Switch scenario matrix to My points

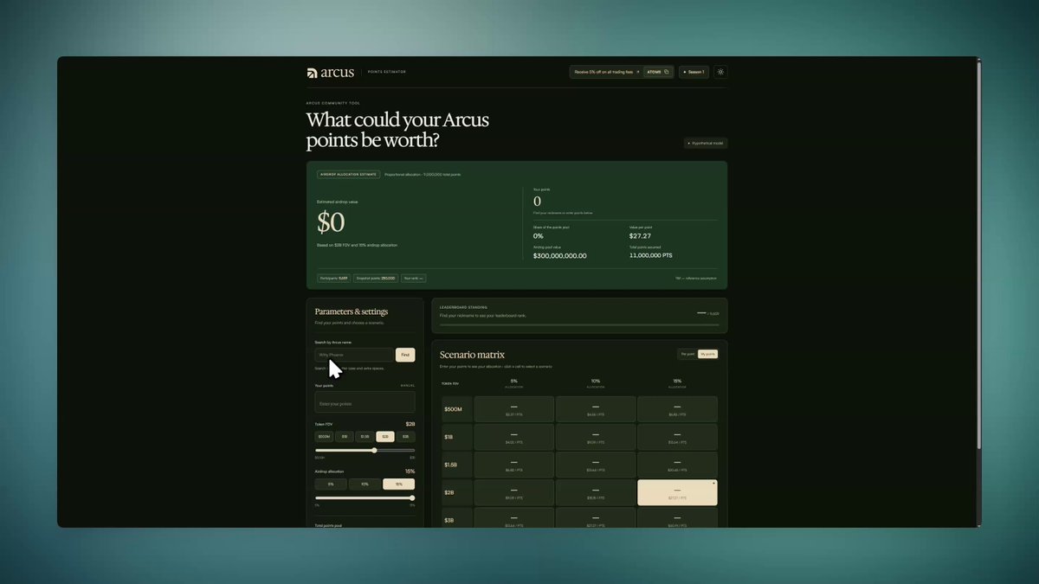pos(707,354)
